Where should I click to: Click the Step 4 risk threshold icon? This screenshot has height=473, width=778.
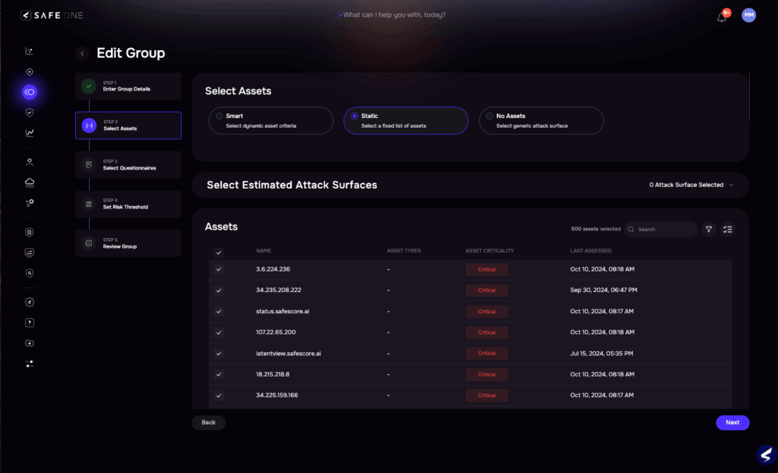pos(89,204)
